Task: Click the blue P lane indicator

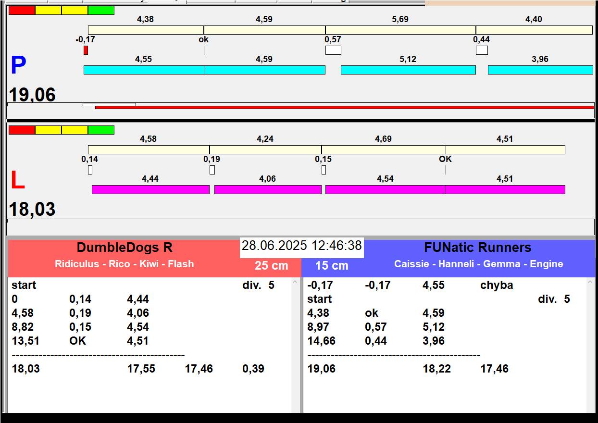Action: [x=18, y=66]
